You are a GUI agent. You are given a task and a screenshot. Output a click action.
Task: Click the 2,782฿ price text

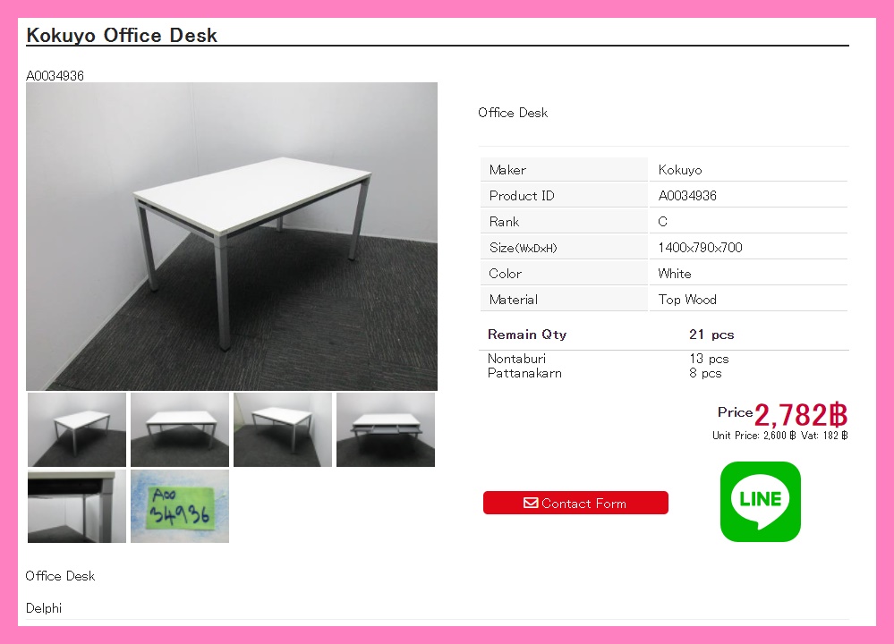(801, 415)
